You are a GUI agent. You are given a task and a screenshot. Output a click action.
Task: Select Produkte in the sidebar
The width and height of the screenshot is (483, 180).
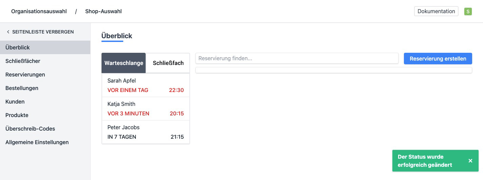click(17, 115)
